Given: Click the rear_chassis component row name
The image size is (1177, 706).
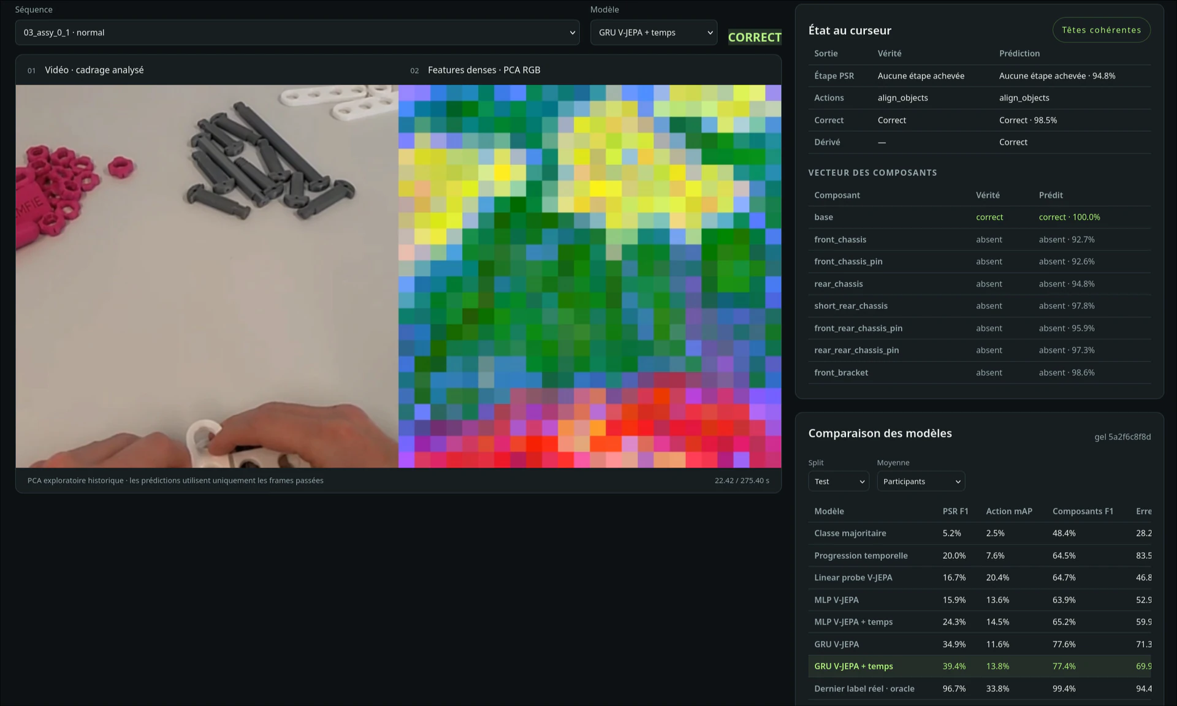Looking at the screenshot, I should (x=838, y=284).
